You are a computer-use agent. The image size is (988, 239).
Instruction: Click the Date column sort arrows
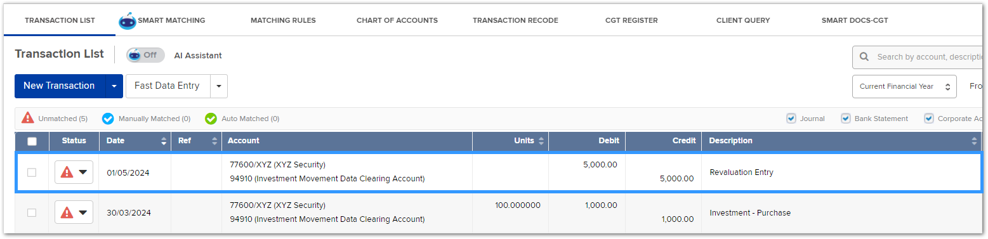coord(164,141)
